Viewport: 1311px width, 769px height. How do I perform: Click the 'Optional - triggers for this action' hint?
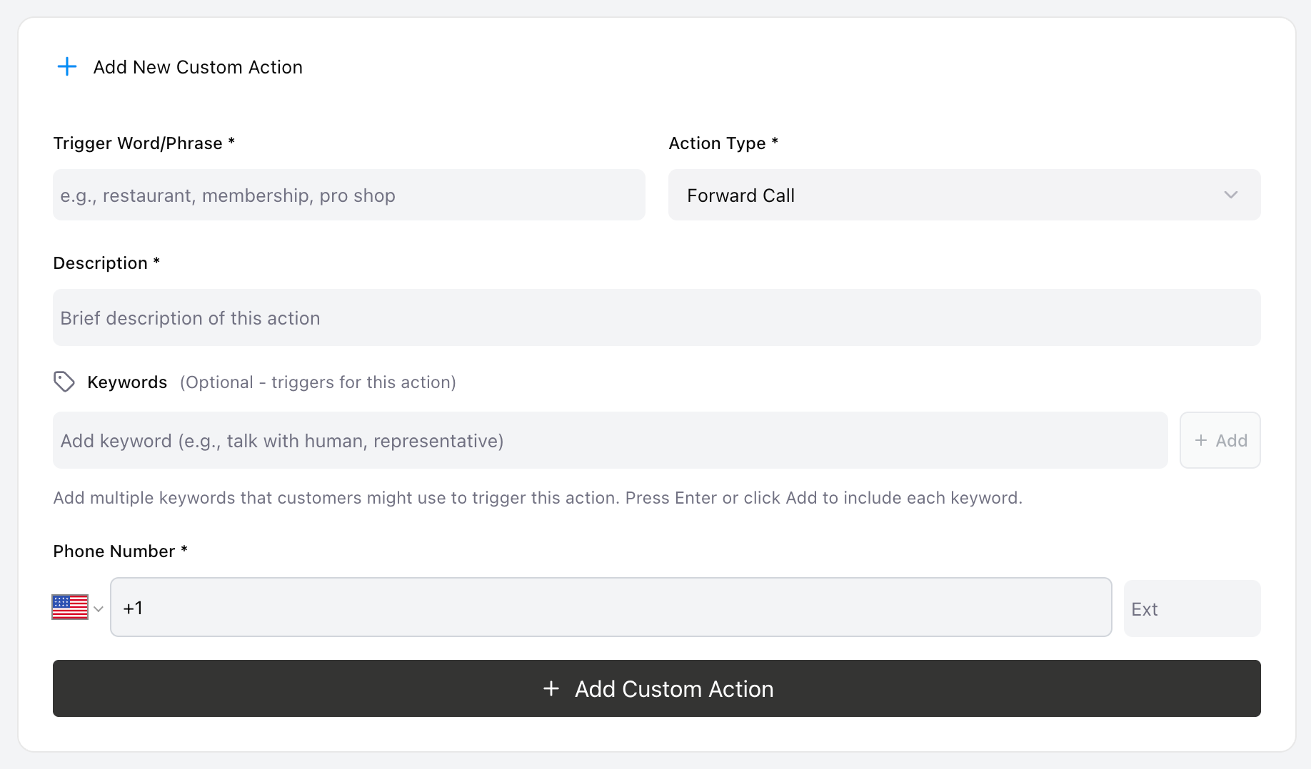tap(318, 382)
